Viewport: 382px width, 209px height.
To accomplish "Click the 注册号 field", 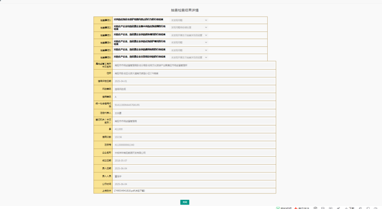I will click(194, 145).
